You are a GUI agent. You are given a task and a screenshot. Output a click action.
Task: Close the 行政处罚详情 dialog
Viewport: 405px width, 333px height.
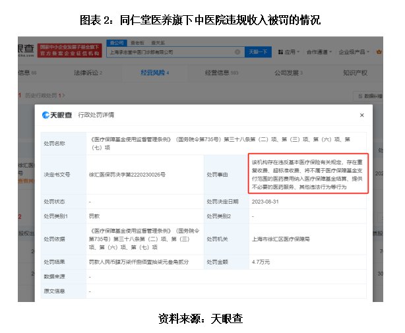(361, 115)
